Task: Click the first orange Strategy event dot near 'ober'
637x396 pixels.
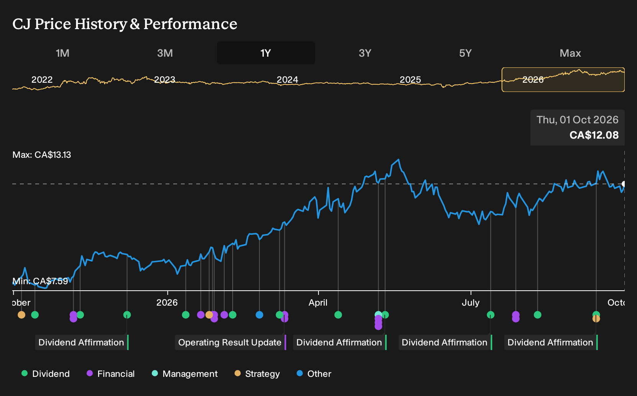Action: coord(21,315)
